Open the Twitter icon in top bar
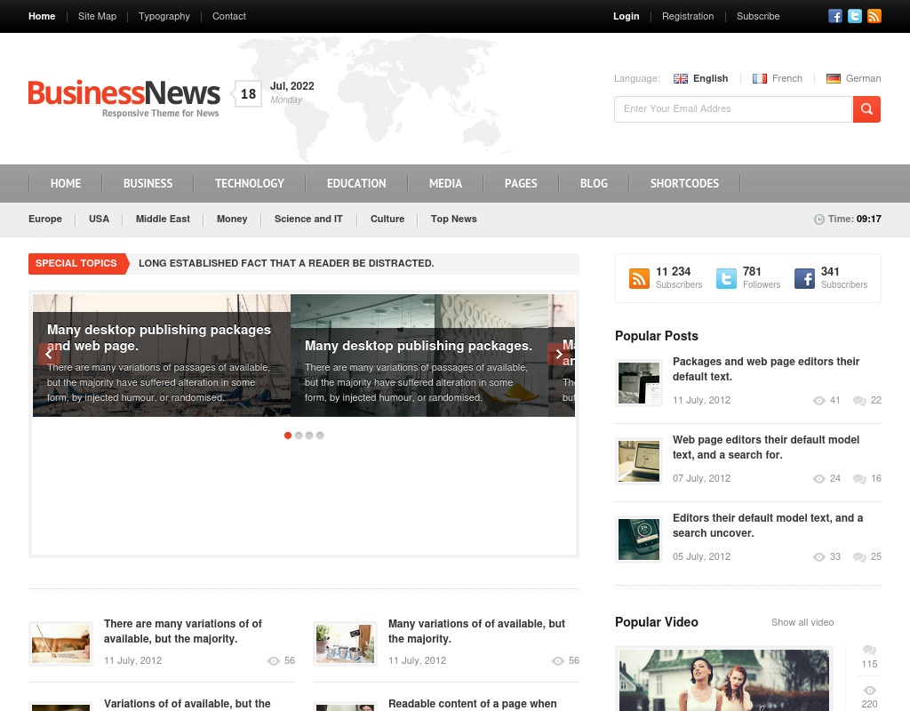This screenshot has width=910, height=711. tap(855, 16)
